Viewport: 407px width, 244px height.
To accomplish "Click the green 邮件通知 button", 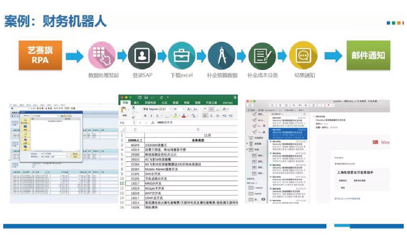I will click(x=368, y=56).
